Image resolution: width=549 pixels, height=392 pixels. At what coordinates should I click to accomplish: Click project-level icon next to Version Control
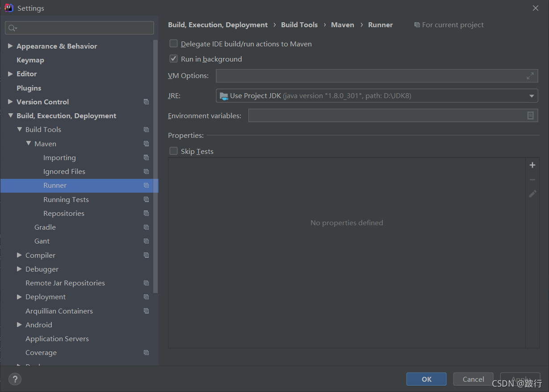click(146, 102)
